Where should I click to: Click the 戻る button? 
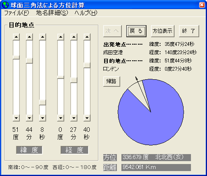point(136,31)
